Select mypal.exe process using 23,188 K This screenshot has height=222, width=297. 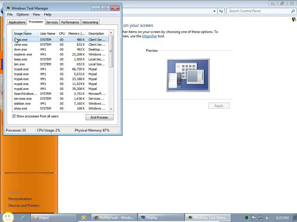60,79
